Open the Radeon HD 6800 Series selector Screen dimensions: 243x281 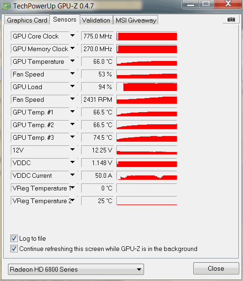click(x=76, y=269)
